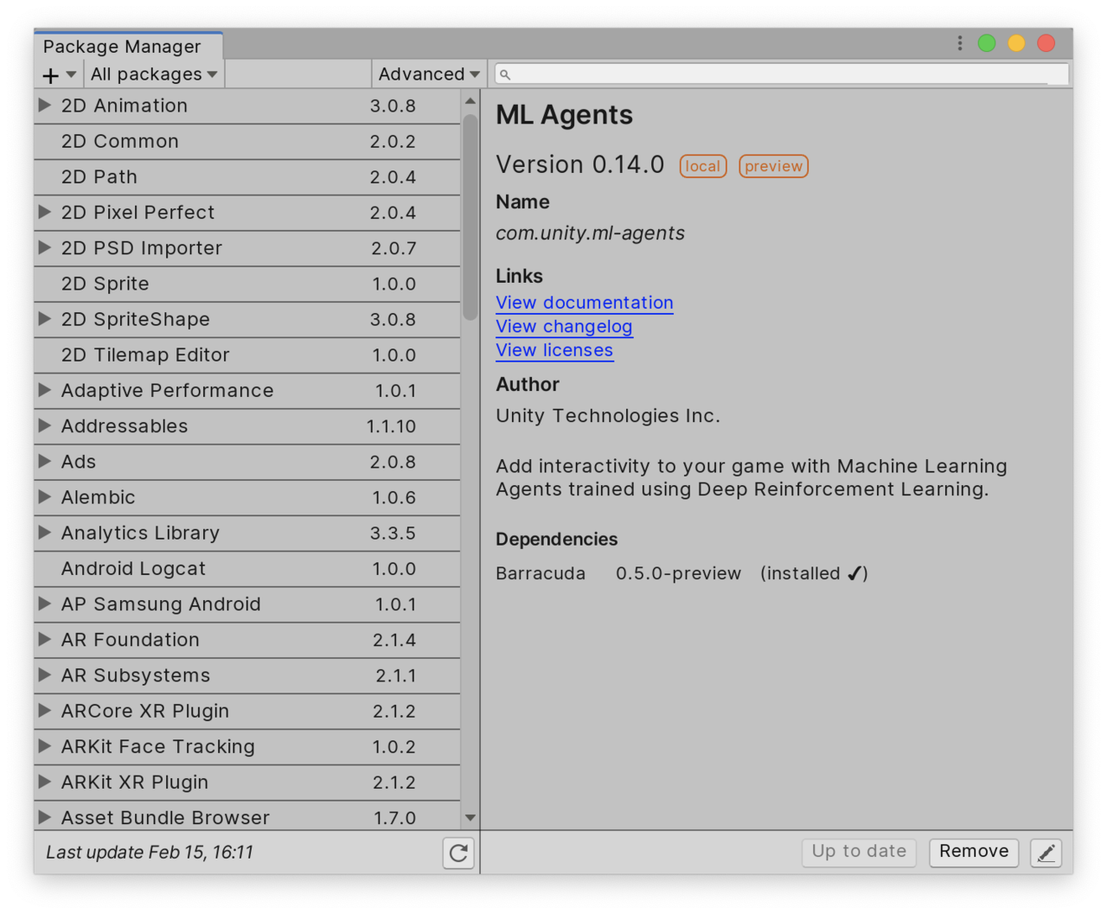This screenshot has width=1107, height=914.
Task: Open the View changelog link
Action: click(x=564, y=327)
